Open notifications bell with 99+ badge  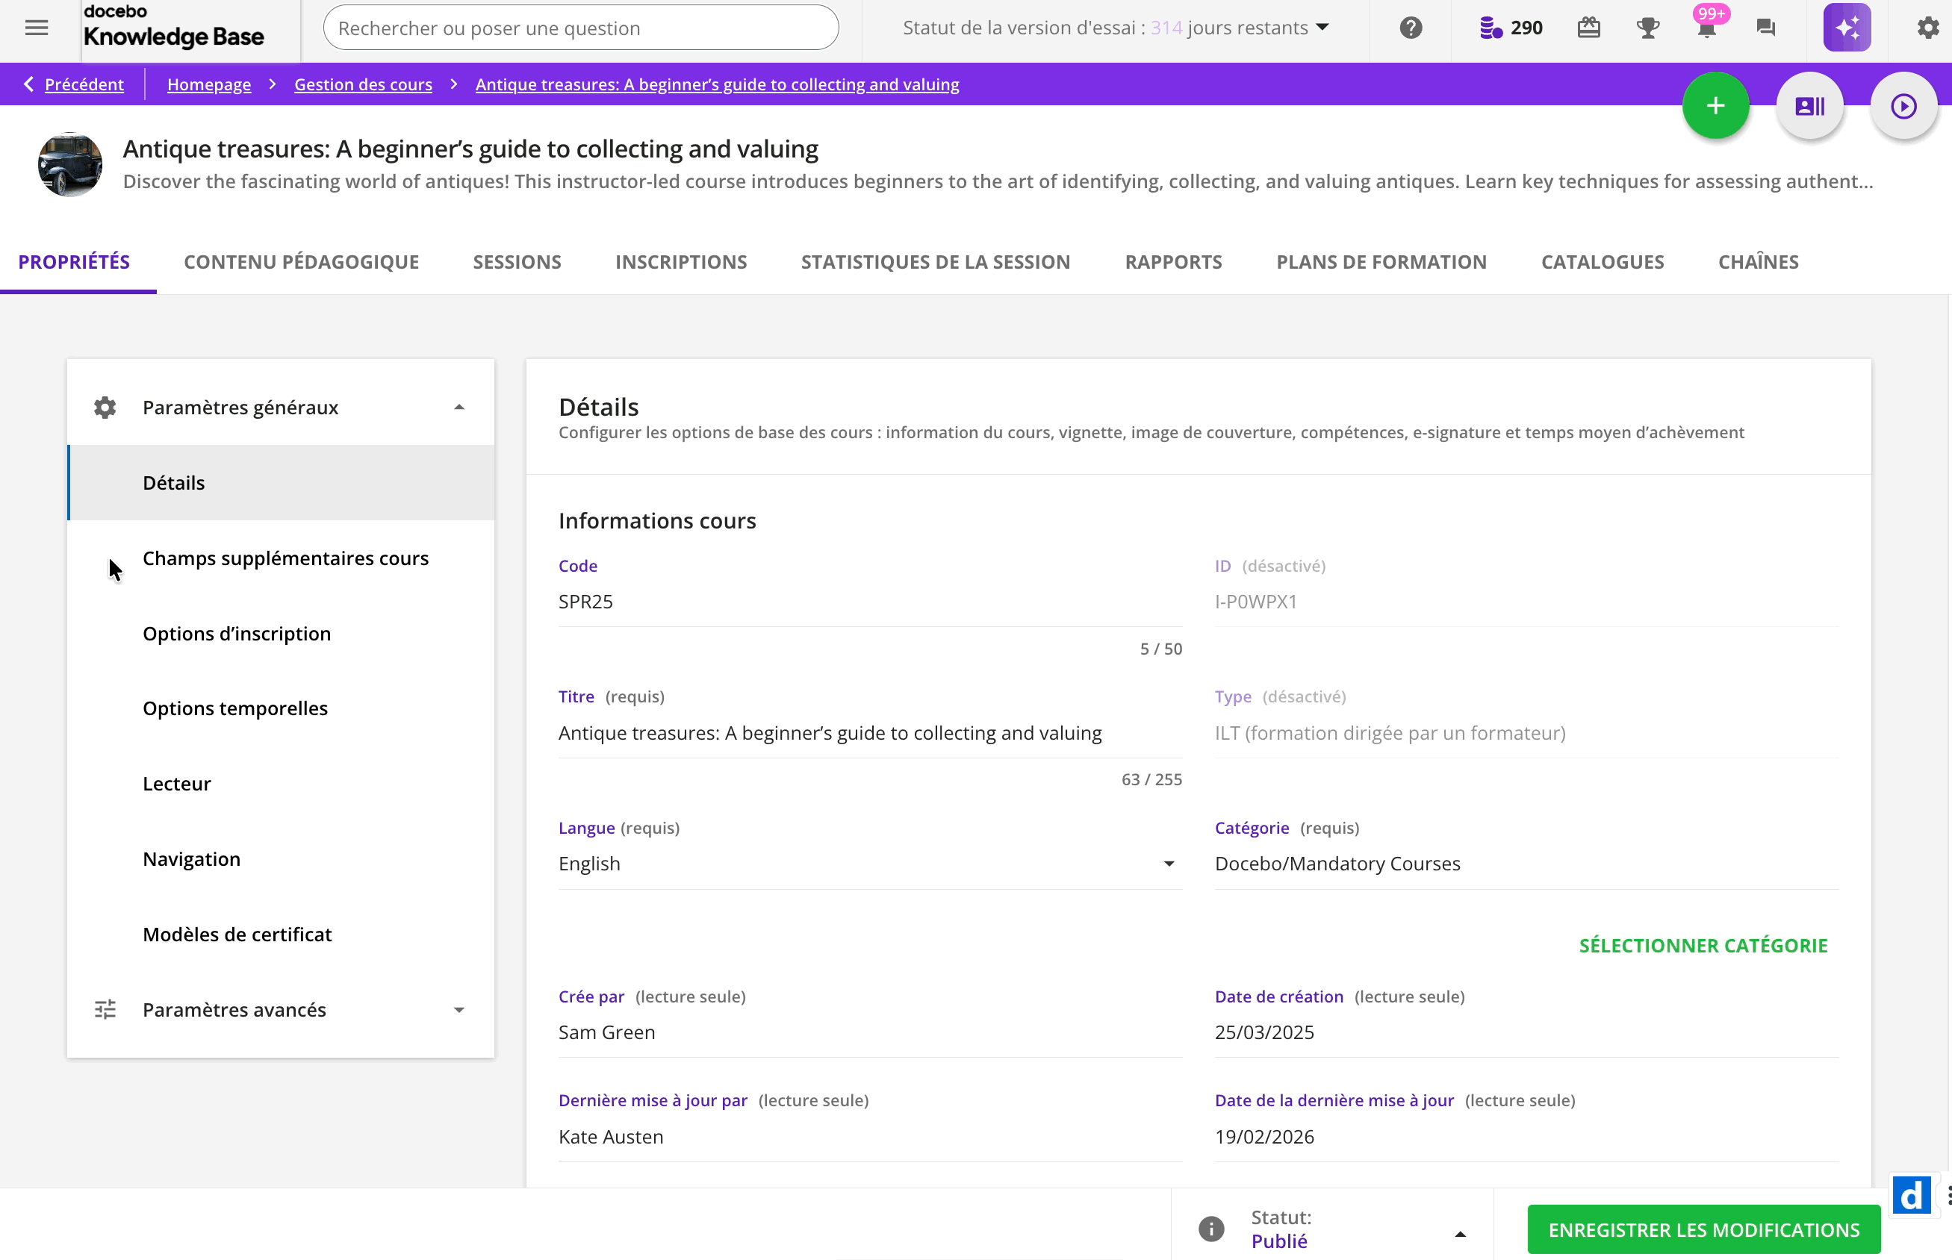[x=1706, y=29]
